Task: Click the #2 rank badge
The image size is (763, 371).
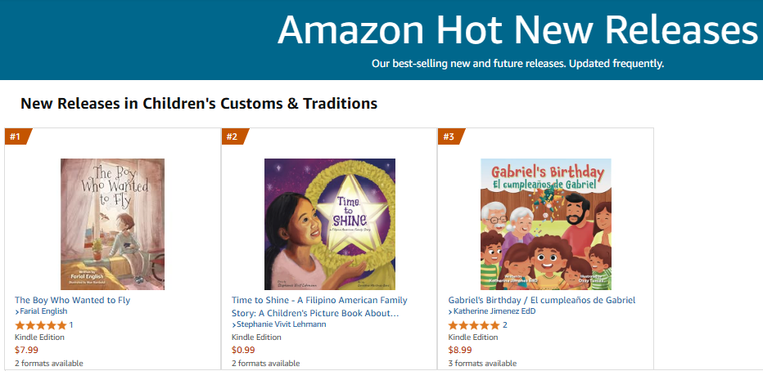Action: click(233, 136)
